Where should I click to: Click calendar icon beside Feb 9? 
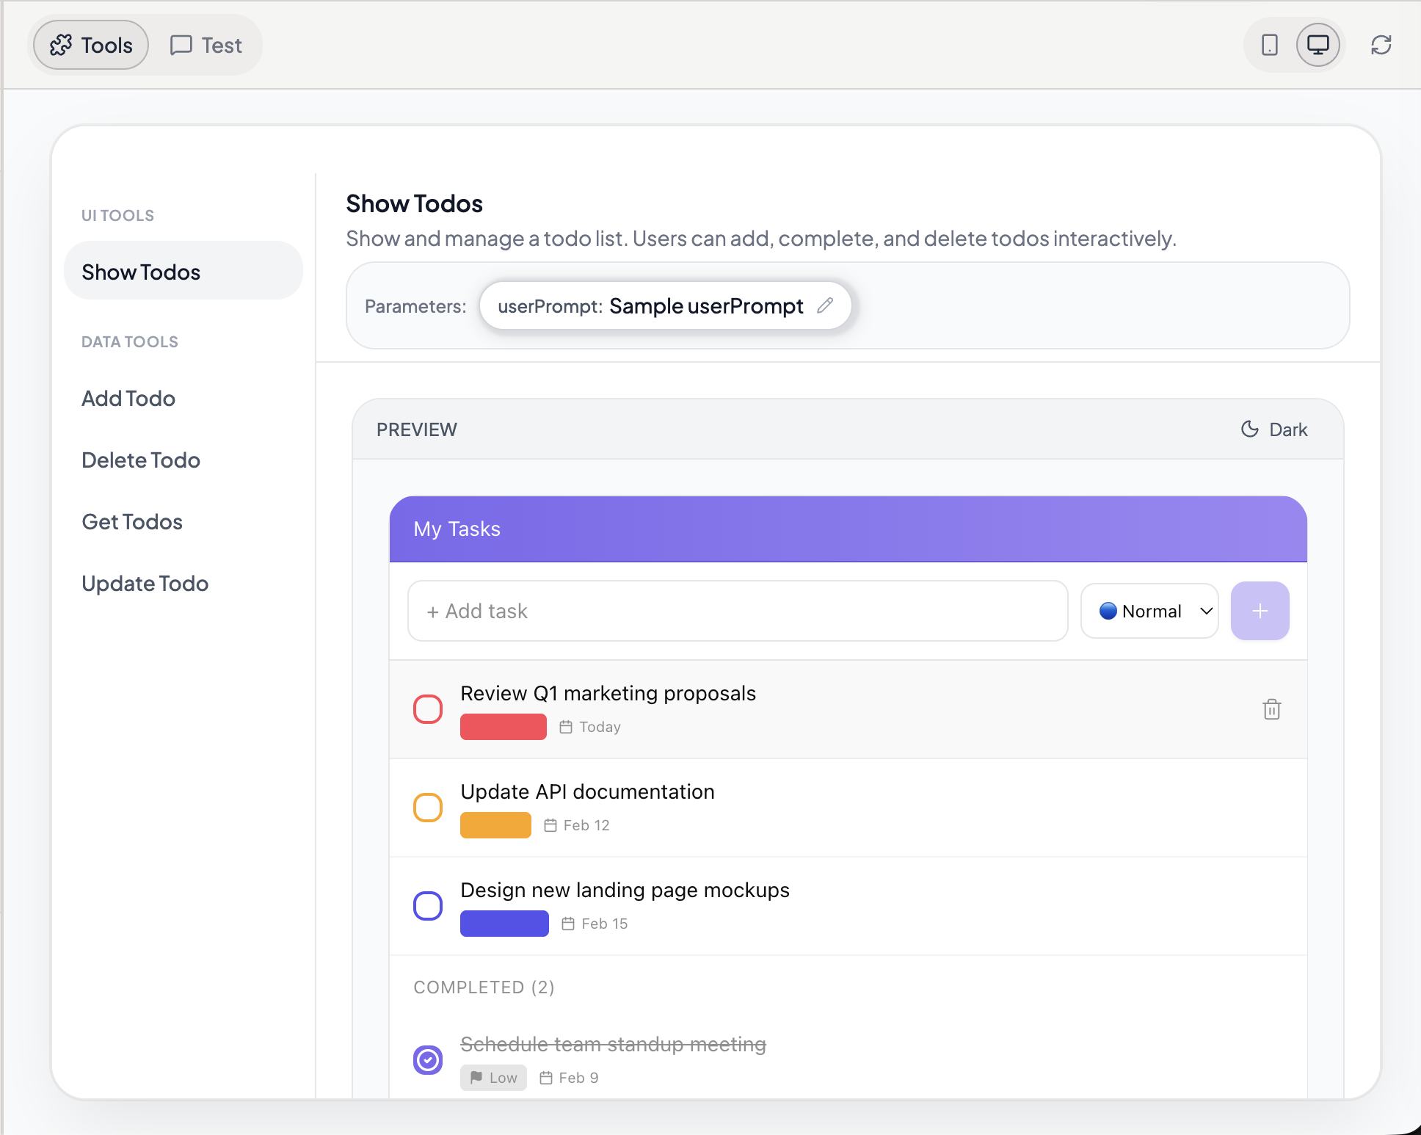point(546,1078)
